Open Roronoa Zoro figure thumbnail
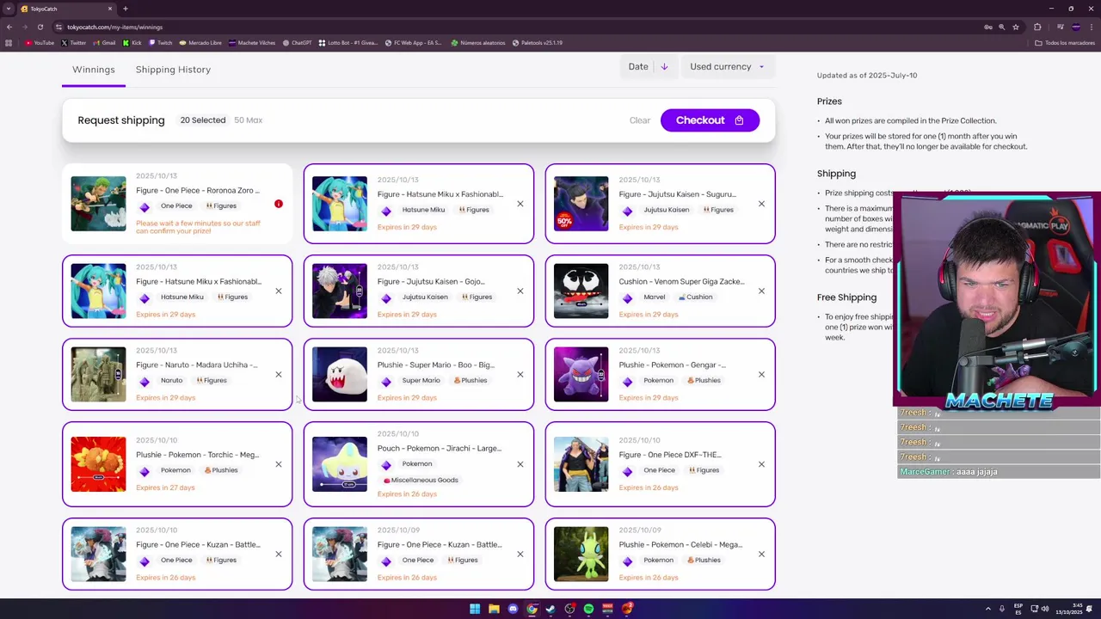Viewport: 1101px width, 619px height. pos(98,204)
